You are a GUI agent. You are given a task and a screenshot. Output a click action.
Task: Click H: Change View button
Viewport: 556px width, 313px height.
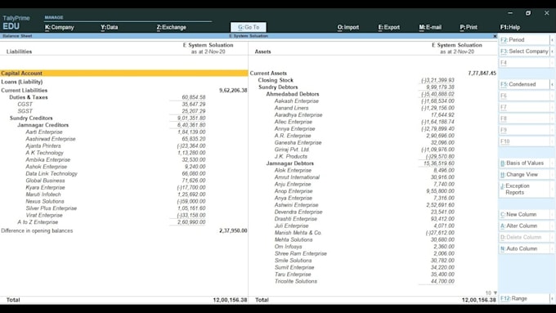(524, 174)
